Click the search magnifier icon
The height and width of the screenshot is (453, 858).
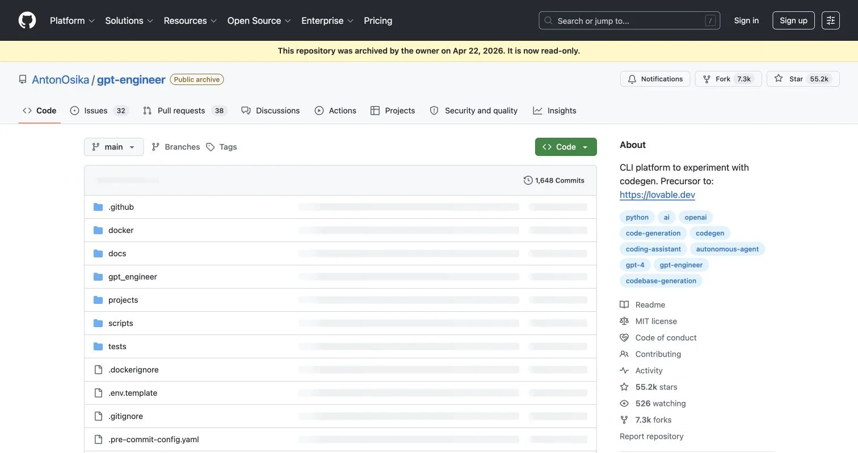(548, 20)
